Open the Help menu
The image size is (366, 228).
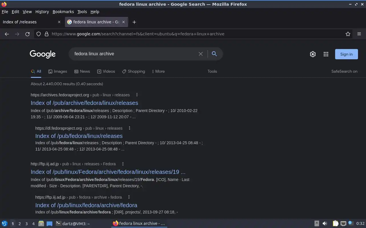[x=95, y=12]
